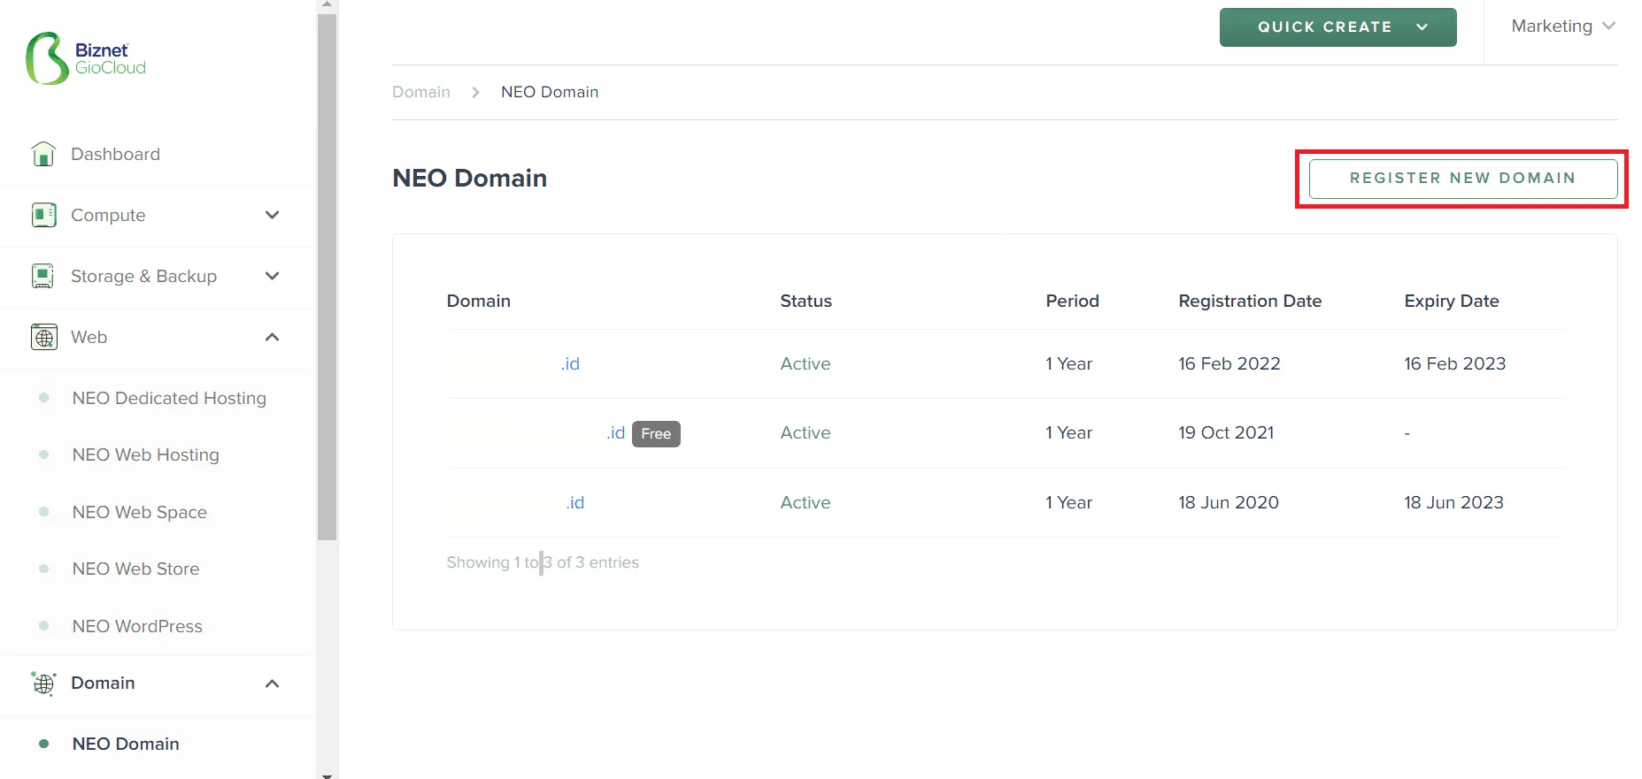Image resolution: width=1642 pixels, height=779 pixels.
Task: Click the Storage & Backup icon
Action: tap(43, 276)
